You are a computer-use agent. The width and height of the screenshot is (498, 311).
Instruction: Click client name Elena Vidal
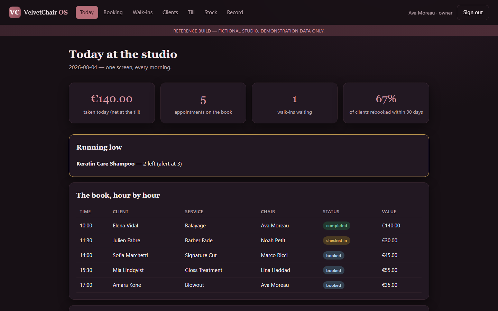[x=126, y=226]
